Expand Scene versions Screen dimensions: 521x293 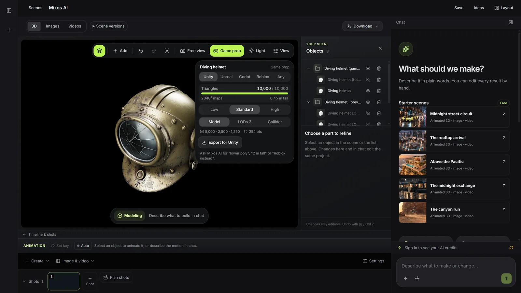click(108, 26)
